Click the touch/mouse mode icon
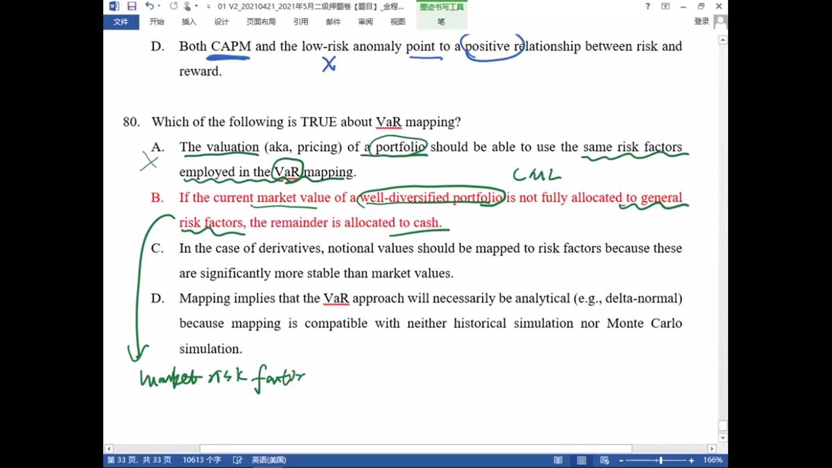 [188, 6]
